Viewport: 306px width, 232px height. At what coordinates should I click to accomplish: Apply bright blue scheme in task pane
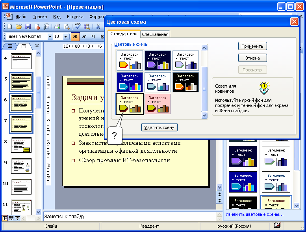pos(243,182)
